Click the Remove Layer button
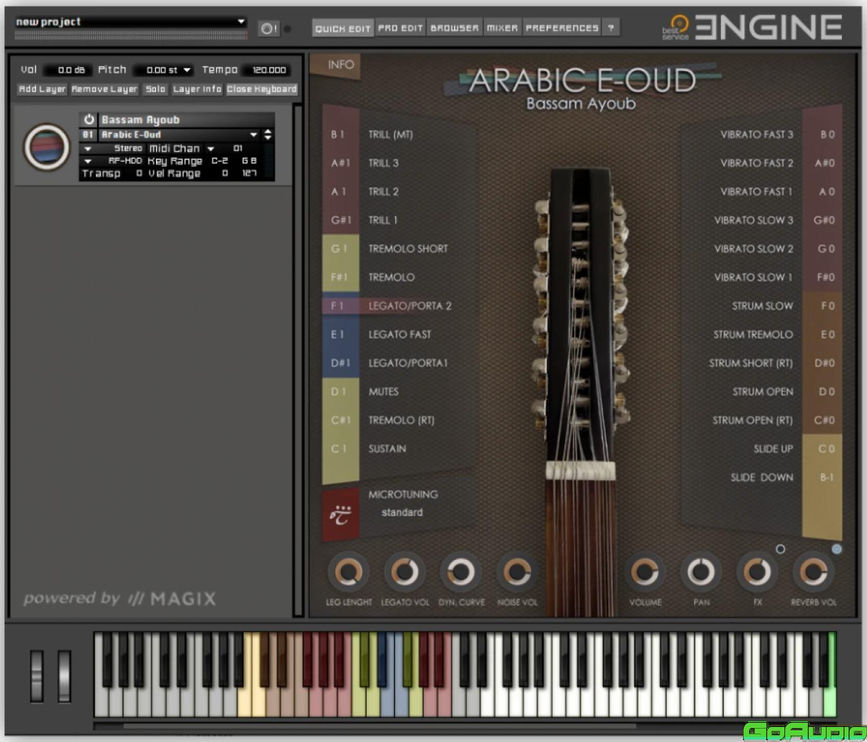 point(104,89)
